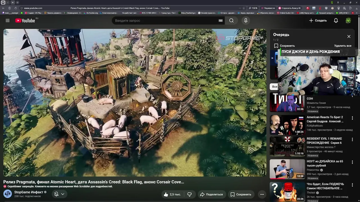Open the ROG STRIX B650 bookmark

coord(148,13)
